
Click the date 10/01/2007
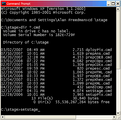(12, 68)
